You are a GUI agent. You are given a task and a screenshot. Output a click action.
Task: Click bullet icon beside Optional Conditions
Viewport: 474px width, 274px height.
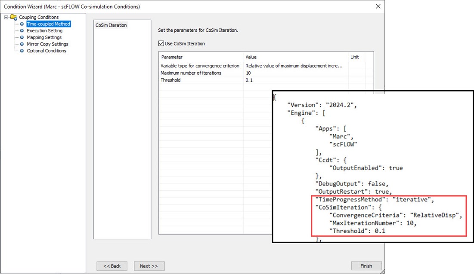22,51
